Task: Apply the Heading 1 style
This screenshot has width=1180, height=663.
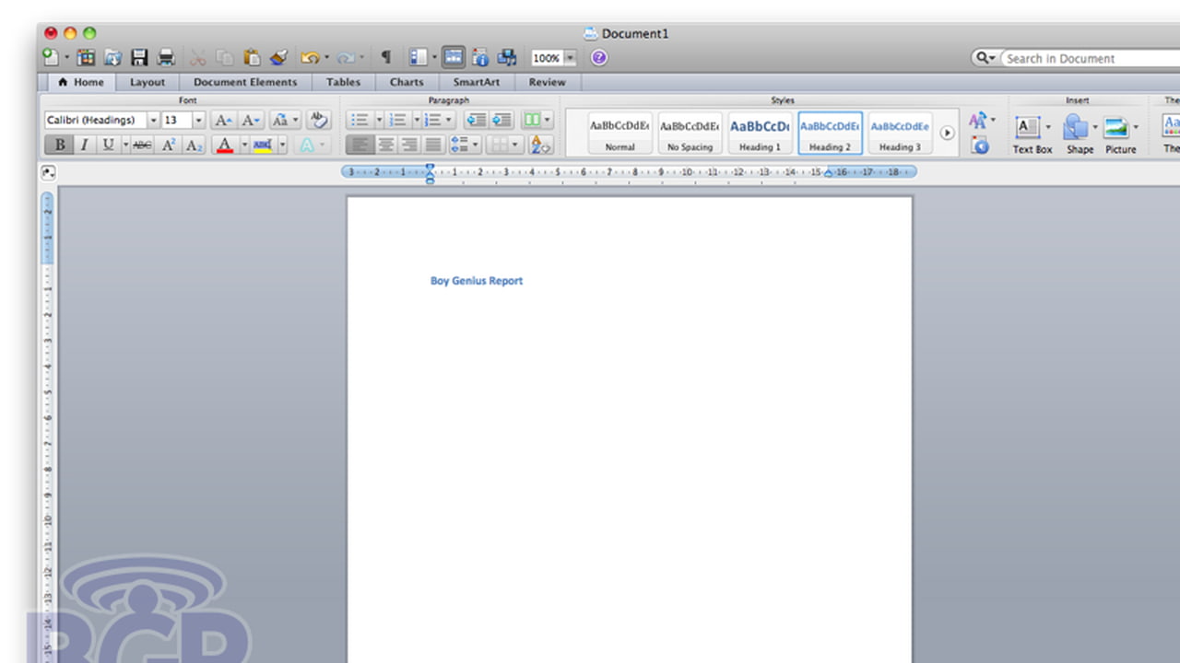Action: pyautogui.click(x=760, y=134)
